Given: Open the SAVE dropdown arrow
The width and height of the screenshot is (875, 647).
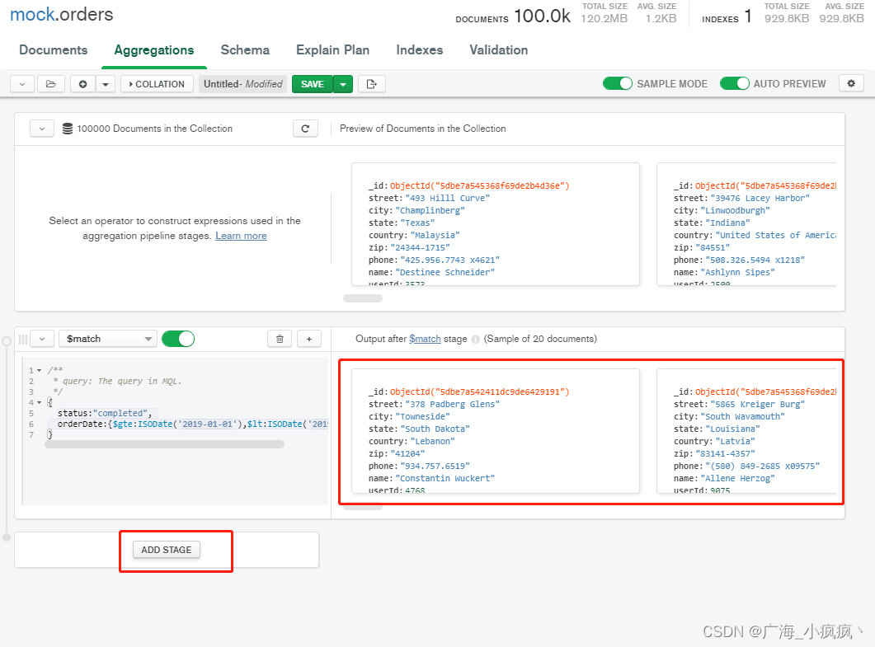Looking at the screenshot, I should click(343, 84).
